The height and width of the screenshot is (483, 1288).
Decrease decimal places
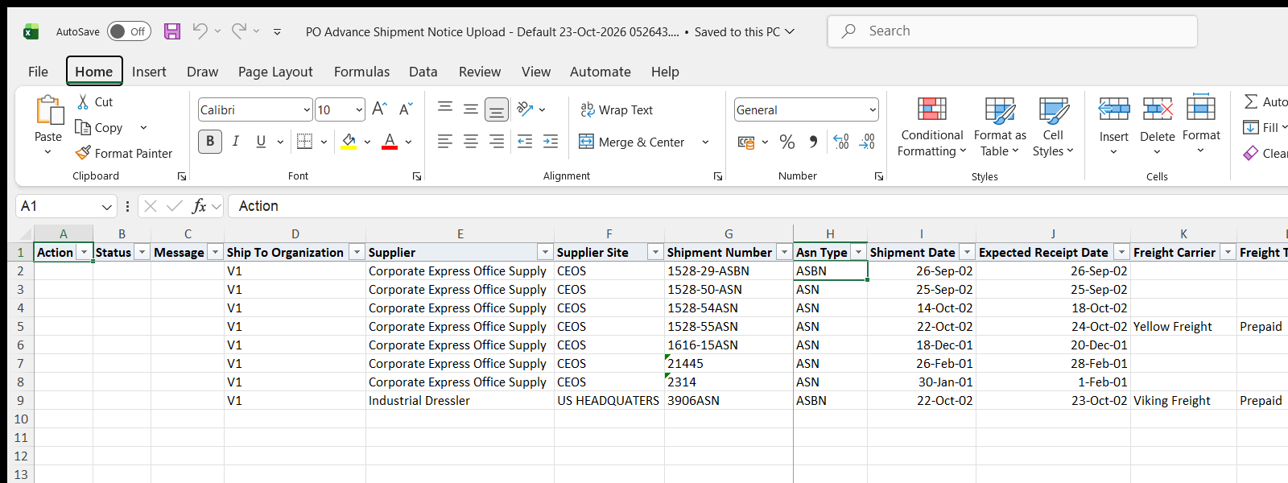click(x=867, y=142)
